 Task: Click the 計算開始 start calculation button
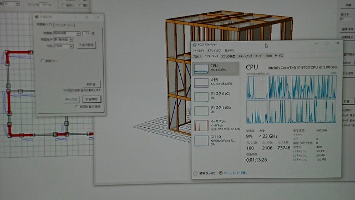click(x=92, y=99)
